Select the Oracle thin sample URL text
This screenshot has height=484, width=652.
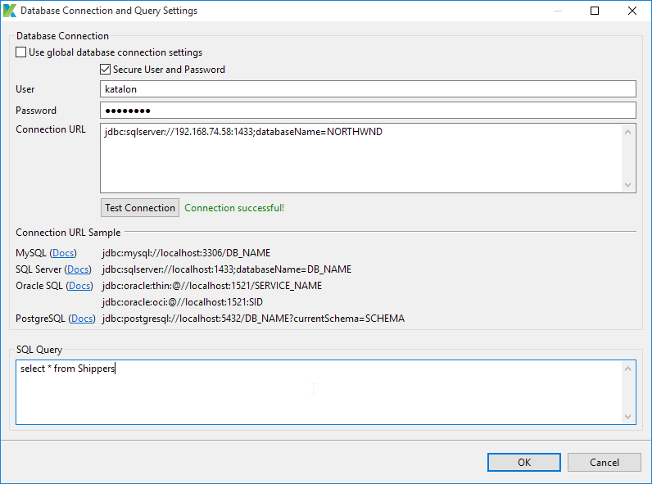pyautogui.click(x=212, y=286)
